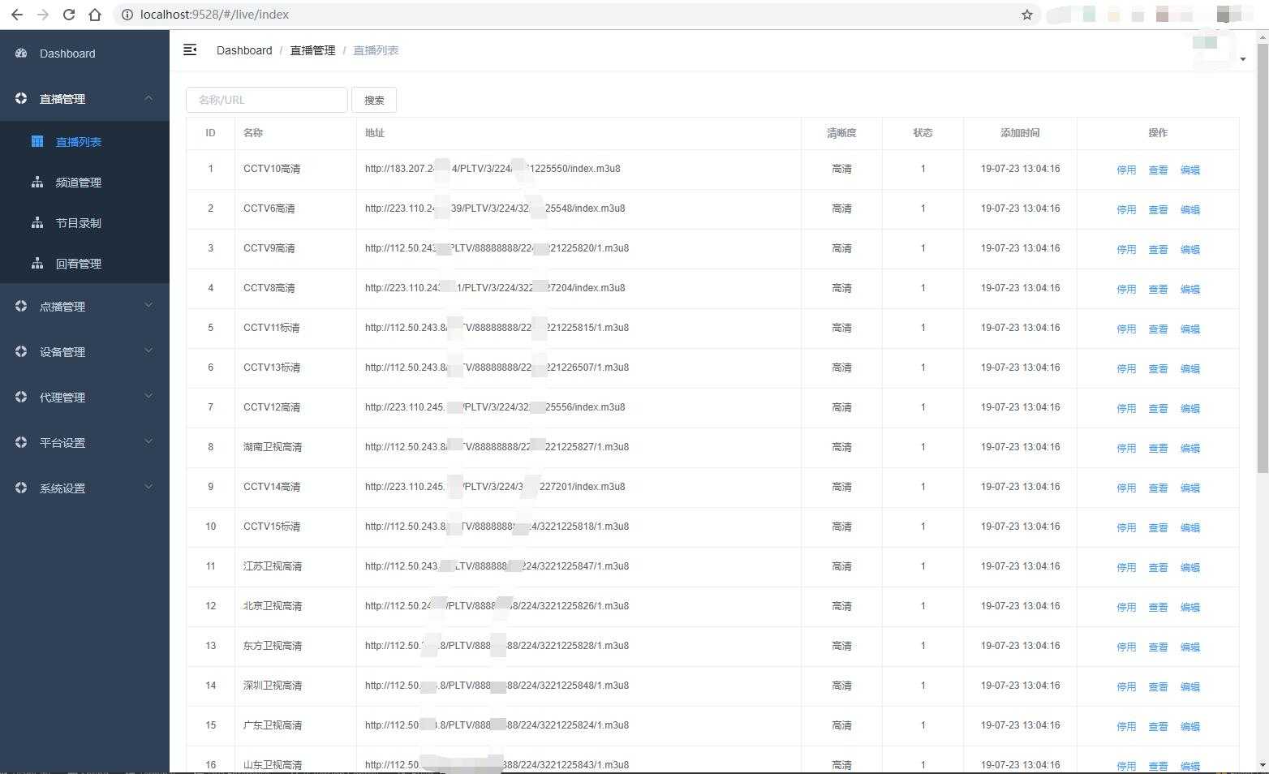Screen dimensions: 1269x774
Task: Expand the 系统设置 menu chevron
Action: [x=148, y=488]
